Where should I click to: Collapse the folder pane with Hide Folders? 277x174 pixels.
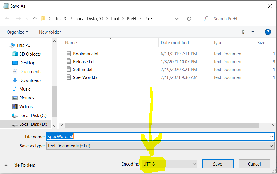[20, 165]
